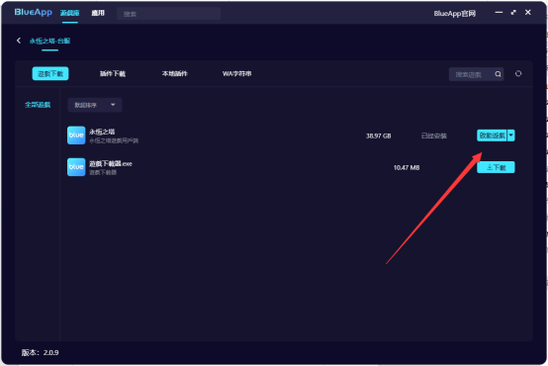This screenshot has width=548, height=366.
Task: Select the highlighted game download tab
Action: pos(50,74)
